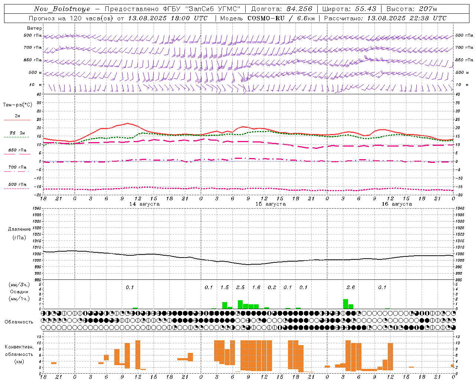475x380 pixels.
Task: Select the "700 гПа" temperature legend entry
Action: click(17, 167)
